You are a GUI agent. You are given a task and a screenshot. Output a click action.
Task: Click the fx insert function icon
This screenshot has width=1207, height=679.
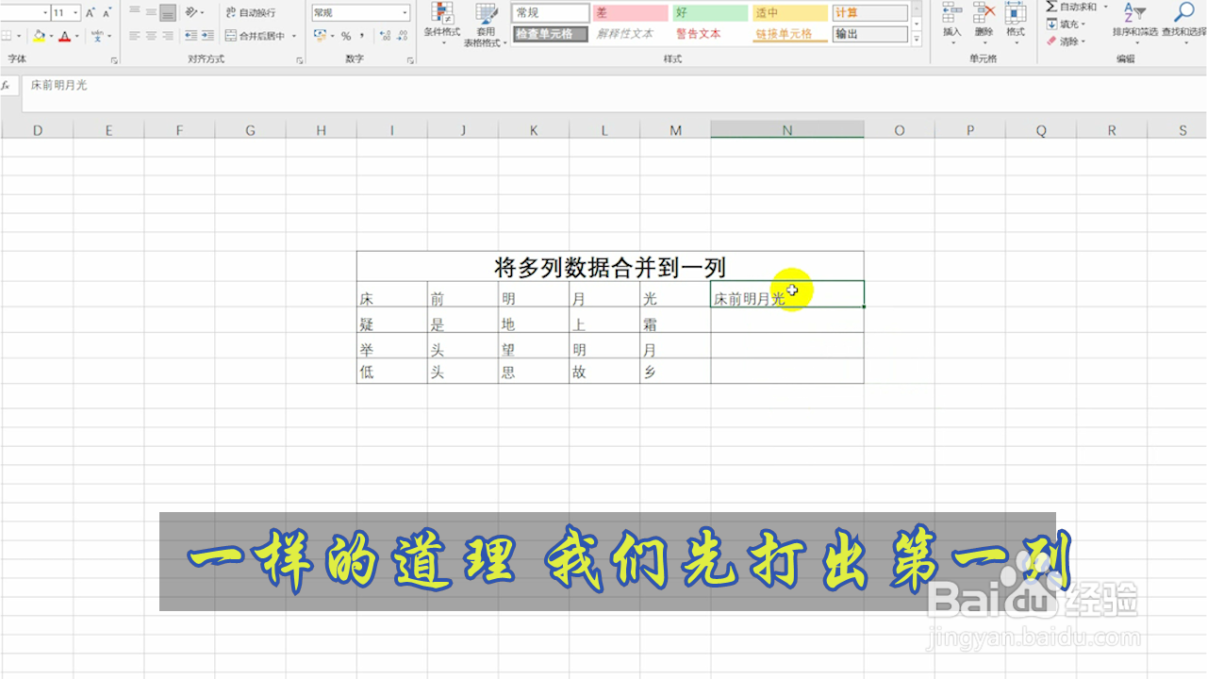(6, 85)
